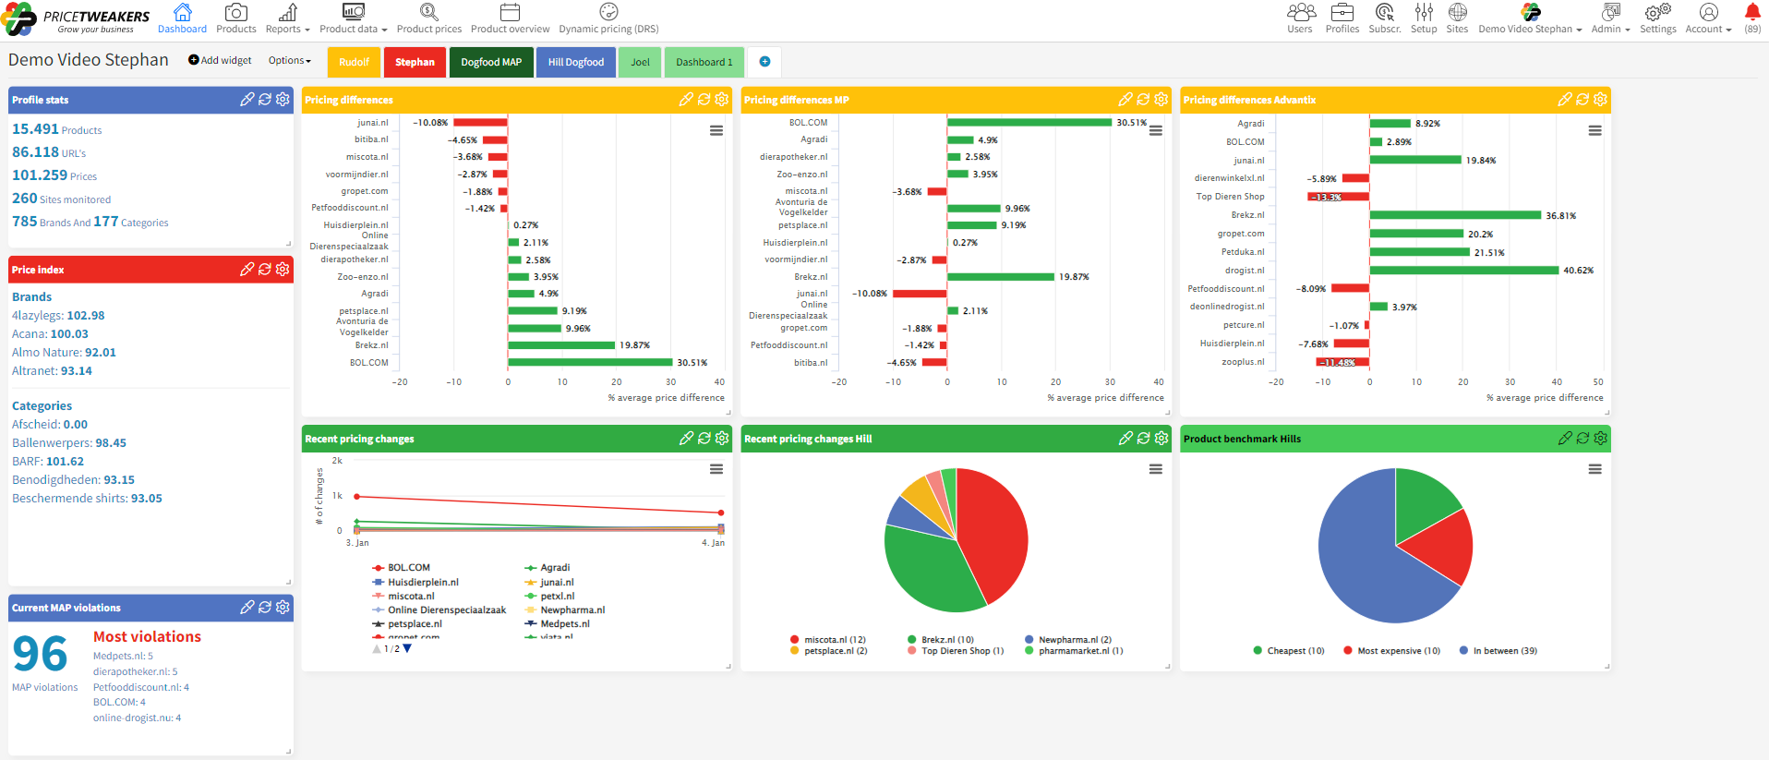The width and height of the screenshot is (1769, 760).
Task: Click BOL.COM 30.51% green bar
Action: point(590,362)
